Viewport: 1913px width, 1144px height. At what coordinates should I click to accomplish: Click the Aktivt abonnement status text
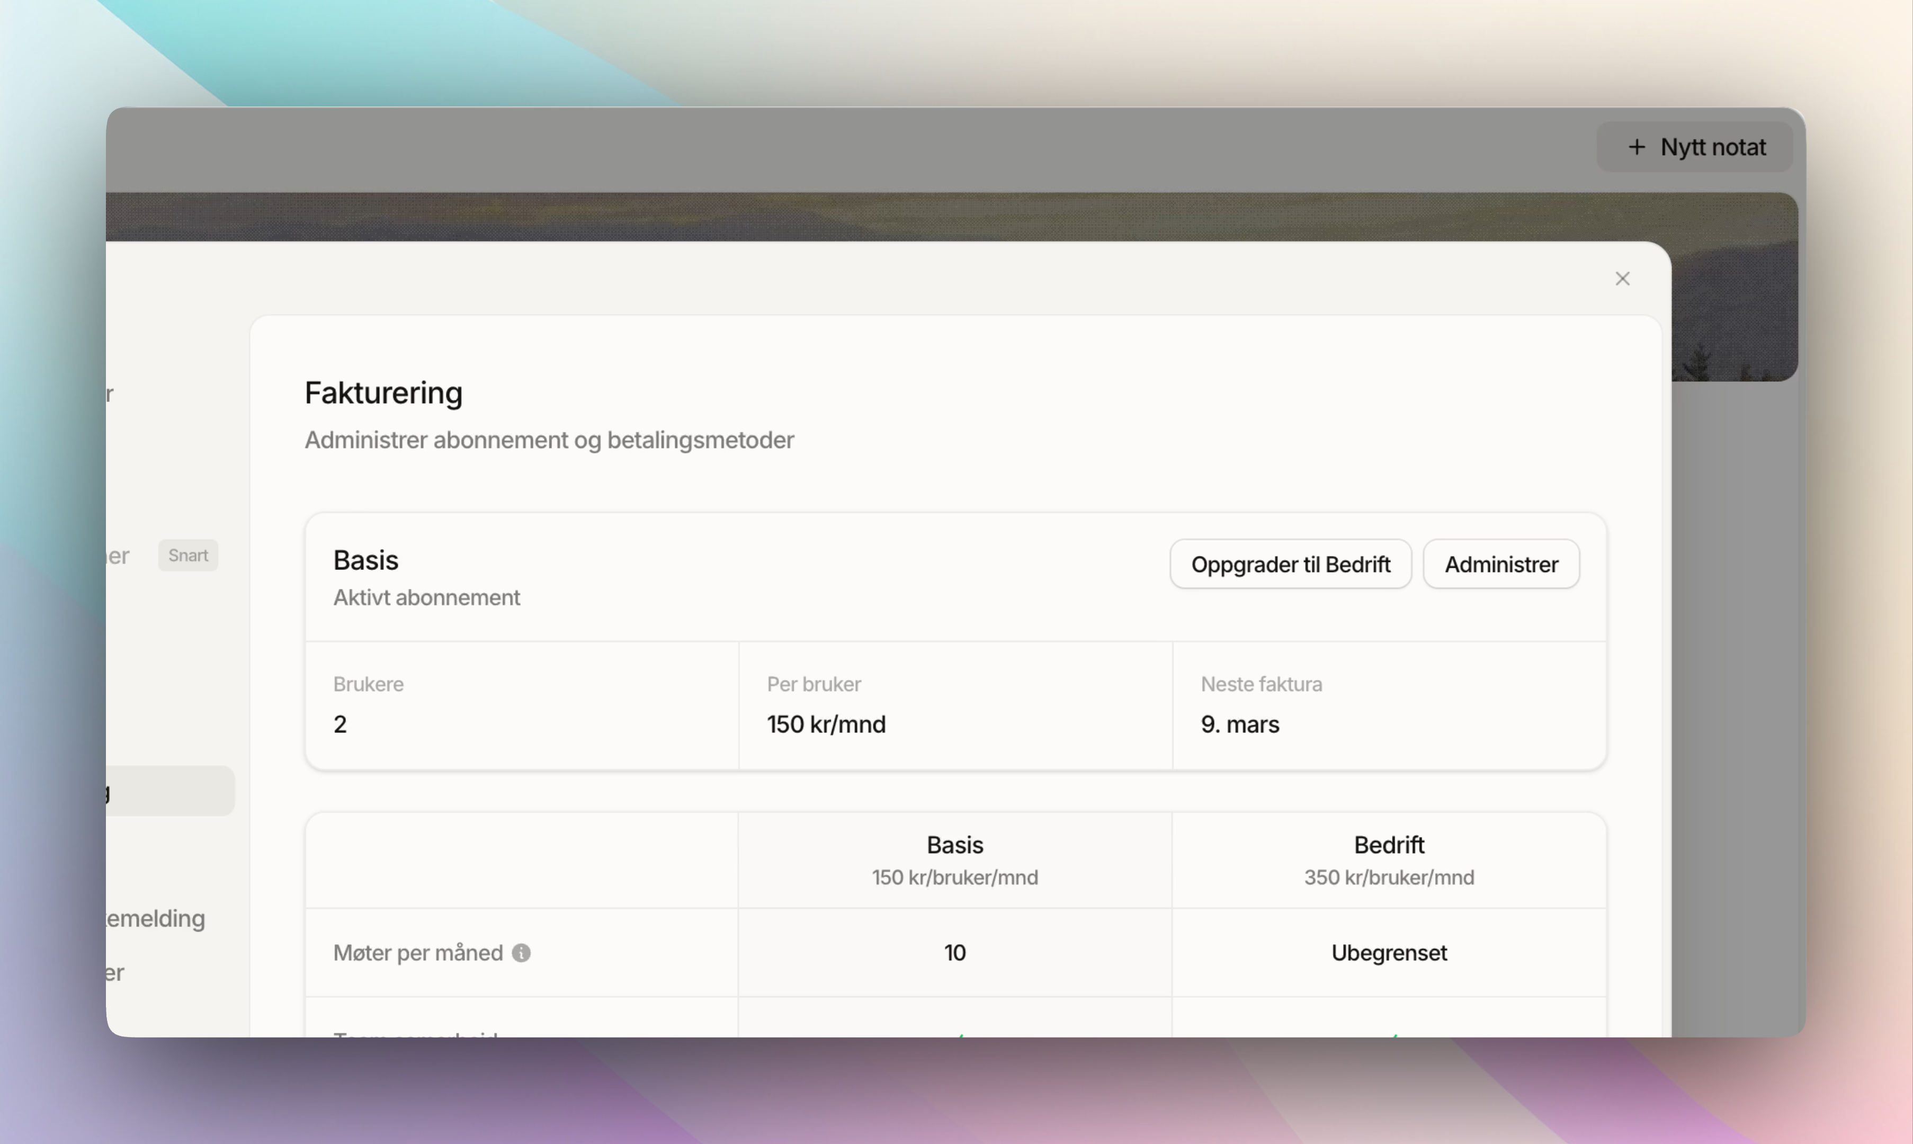point(426,597)
